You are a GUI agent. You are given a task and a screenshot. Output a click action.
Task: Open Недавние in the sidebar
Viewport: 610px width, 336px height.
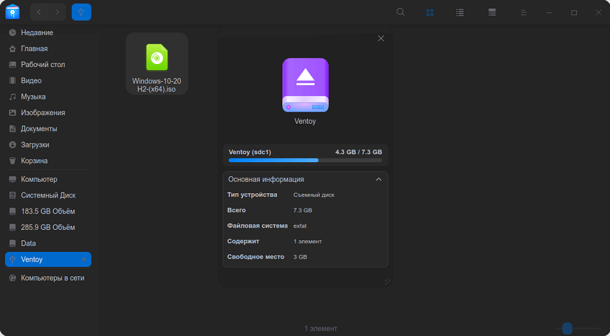(x=37, y=32)
